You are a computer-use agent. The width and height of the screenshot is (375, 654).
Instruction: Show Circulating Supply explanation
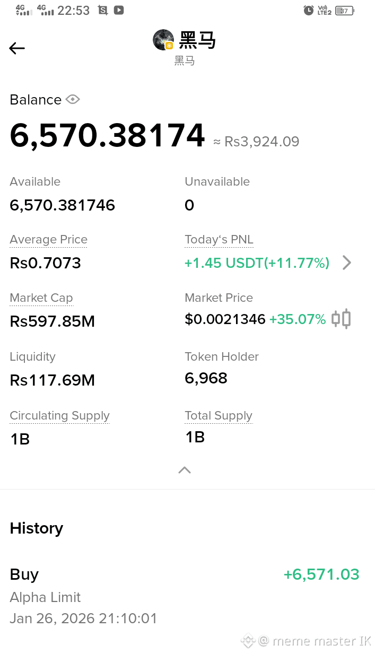tap(59, 416)
